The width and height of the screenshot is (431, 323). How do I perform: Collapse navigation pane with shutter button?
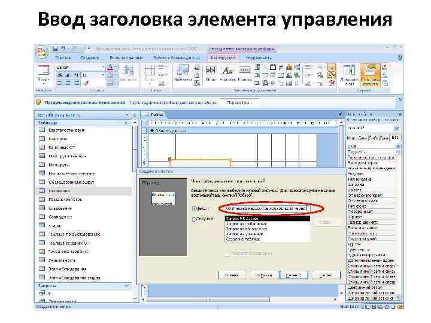click(135, 115)
